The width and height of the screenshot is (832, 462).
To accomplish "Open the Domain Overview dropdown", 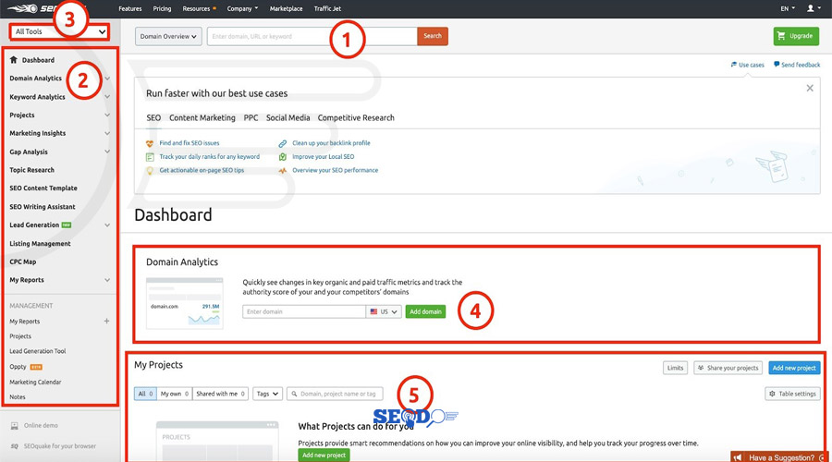I will [168, 36].
